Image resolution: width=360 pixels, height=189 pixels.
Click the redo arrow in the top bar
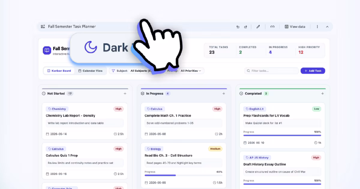tap(245, 27)
